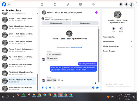Click the conversation list scrollbar
137x101 pixels.
38,82
